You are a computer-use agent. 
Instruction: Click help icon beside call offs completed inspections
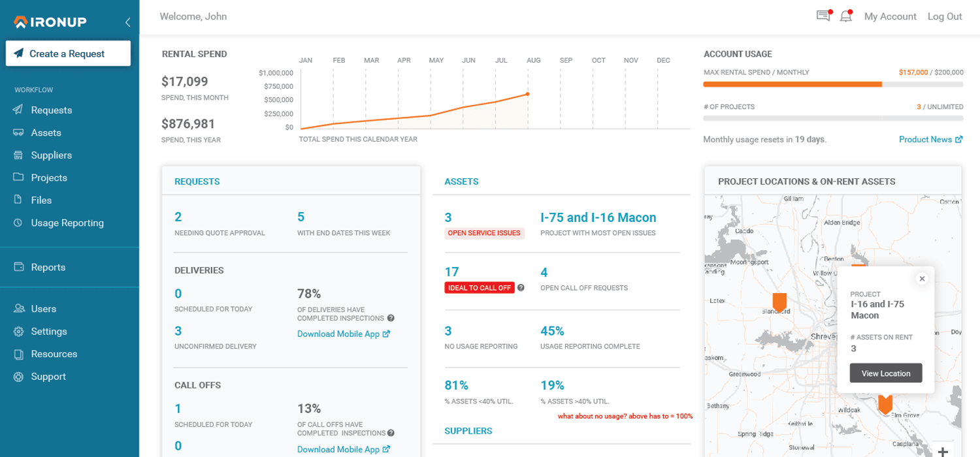point(391,433)
